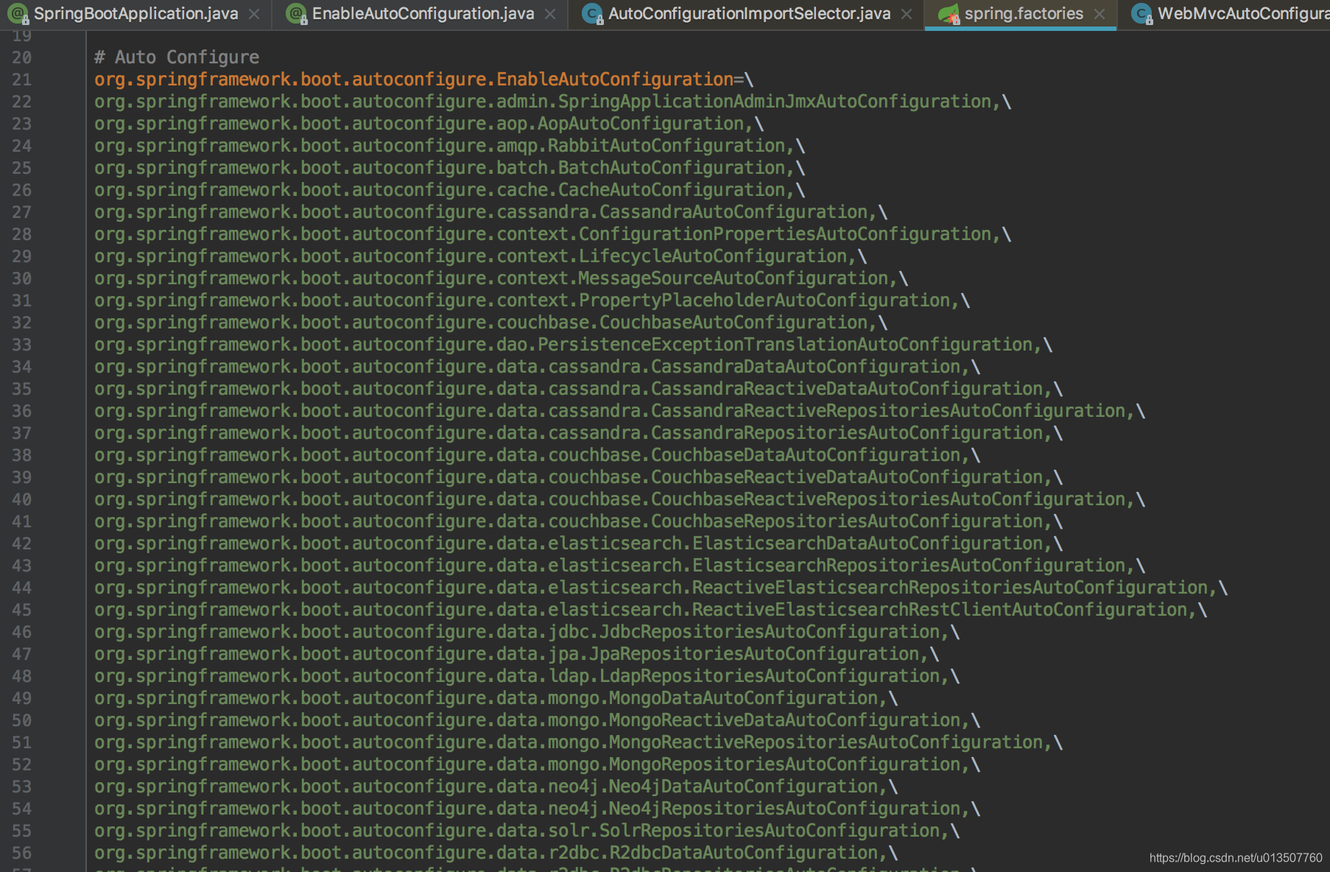Viewport: 1330px width, 872px height.
Task: Close the AutoConfigurationImportSelector.java tab
Action: pyautogui.click(x=907, y=14)
